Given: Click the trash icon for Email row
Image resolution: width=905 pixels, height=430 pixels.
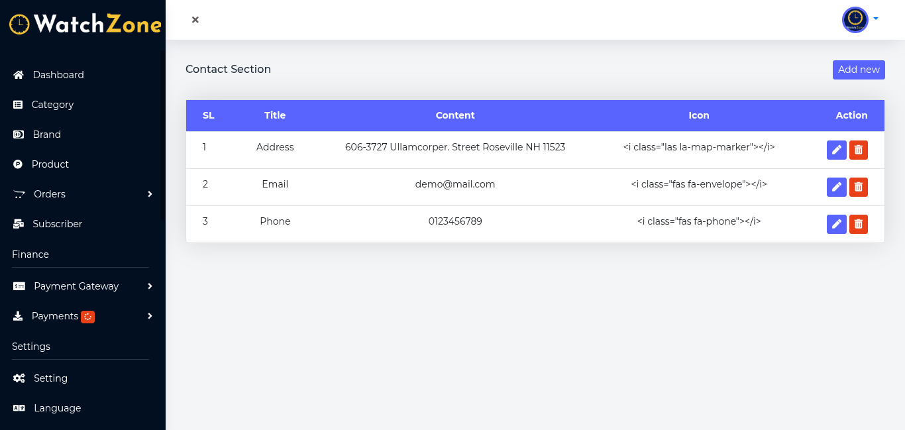Looking at the screenshot, I should [x=859, y=188].
